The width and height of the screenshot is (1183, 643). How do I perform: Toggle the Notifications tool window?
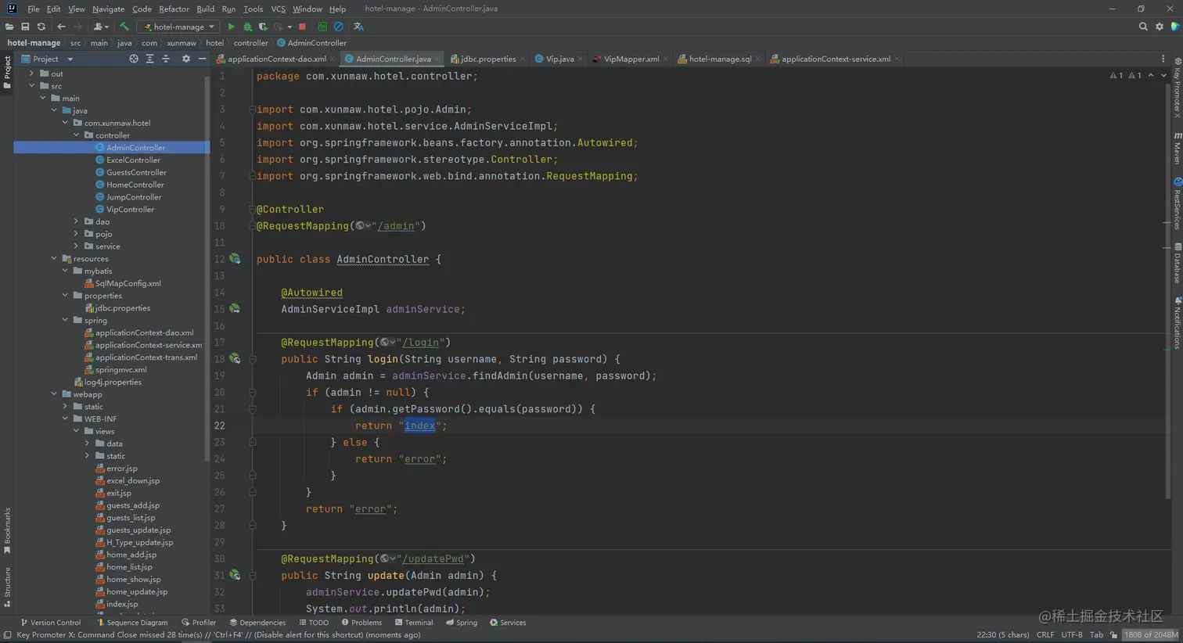1177,322
